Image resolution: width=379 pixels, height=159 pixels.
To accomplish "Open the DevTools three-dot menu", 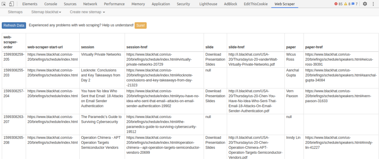I will pyautogui.click(x=373, y=4).
